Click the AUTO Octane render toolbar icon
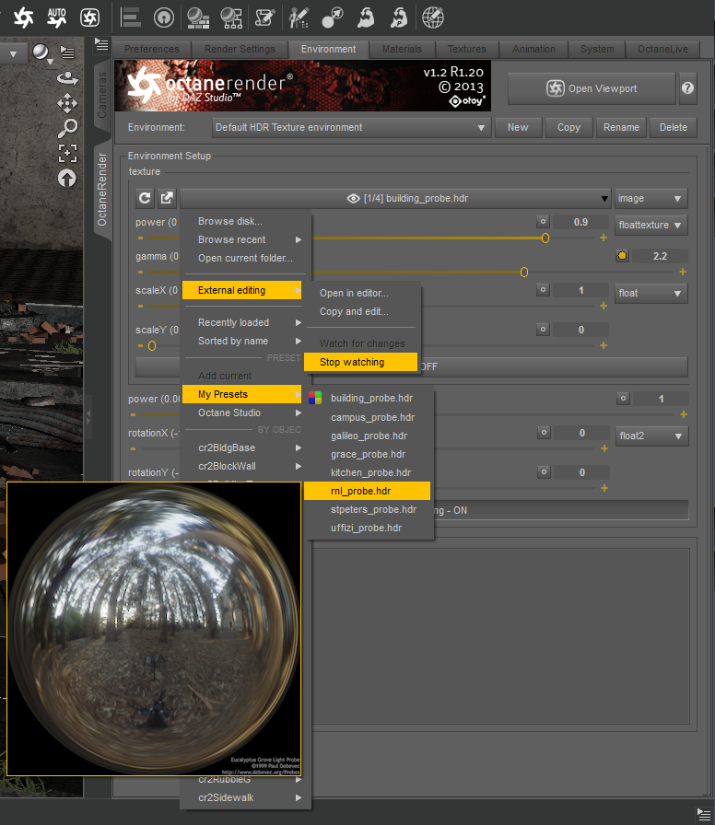 coord(57,17)
